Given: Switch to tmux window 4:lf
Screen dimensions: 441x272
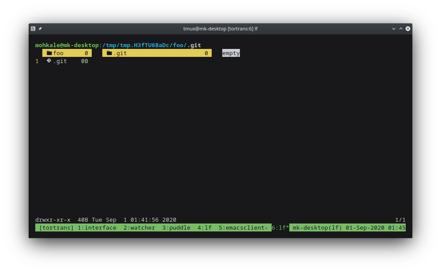Looking at the screenshot, I should tap(205, 227).
